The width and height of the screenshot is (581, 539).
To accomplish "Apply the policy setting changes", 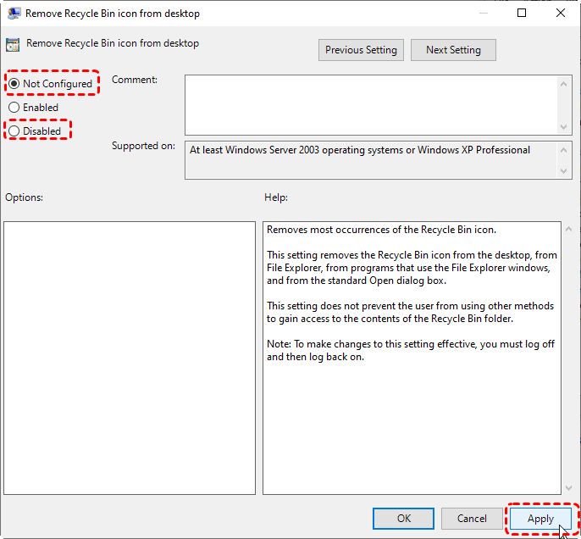I will 540,519.
